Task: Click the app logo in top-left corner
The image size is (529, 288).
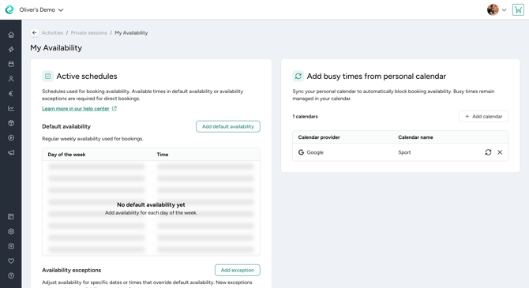Action: pyautogui.click(x=9, y=9)
